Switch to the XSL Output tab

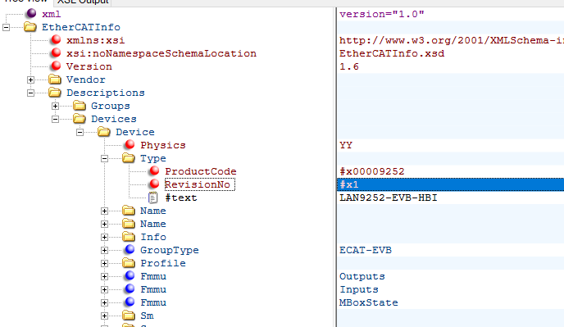83,2
